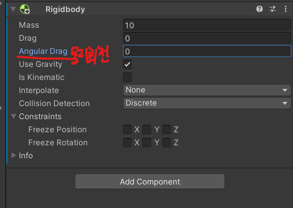293x208 pixels.
Task: Freeze Position on the X axis
Action: point(128,130)
